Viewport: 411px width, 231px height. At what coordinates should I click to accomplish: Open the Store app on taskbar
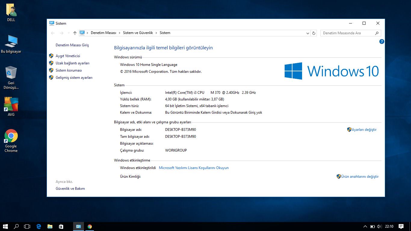pos(61,226)
